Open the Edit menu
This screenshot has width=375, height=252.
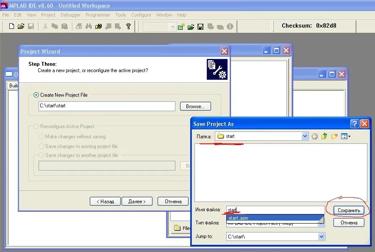[x=18, y=15]
